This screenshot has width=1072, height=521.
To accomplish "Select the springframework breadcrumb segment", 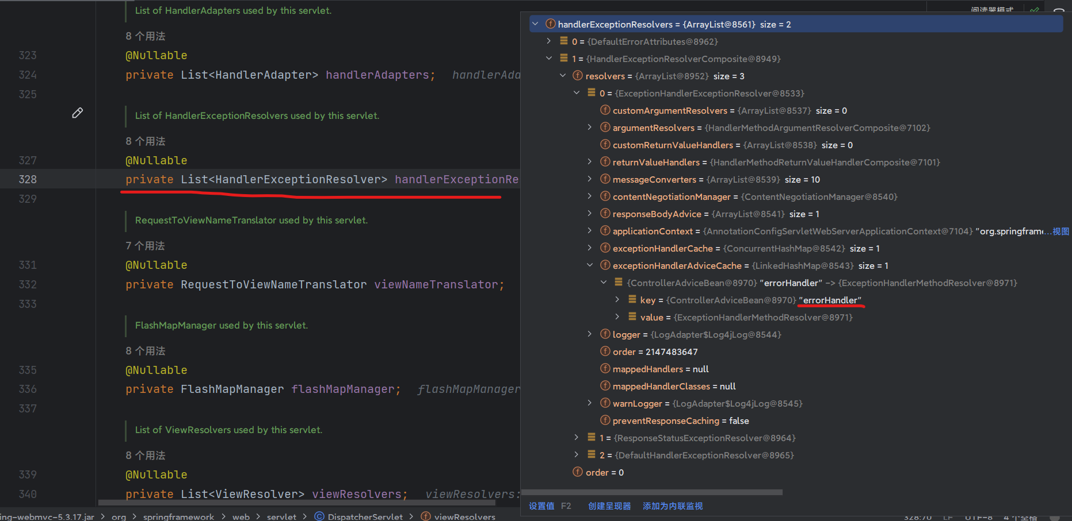I will [x=178, y=516].
